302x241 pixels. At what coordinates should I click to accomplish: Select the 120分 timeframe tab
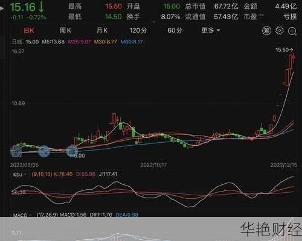point(138,31)
